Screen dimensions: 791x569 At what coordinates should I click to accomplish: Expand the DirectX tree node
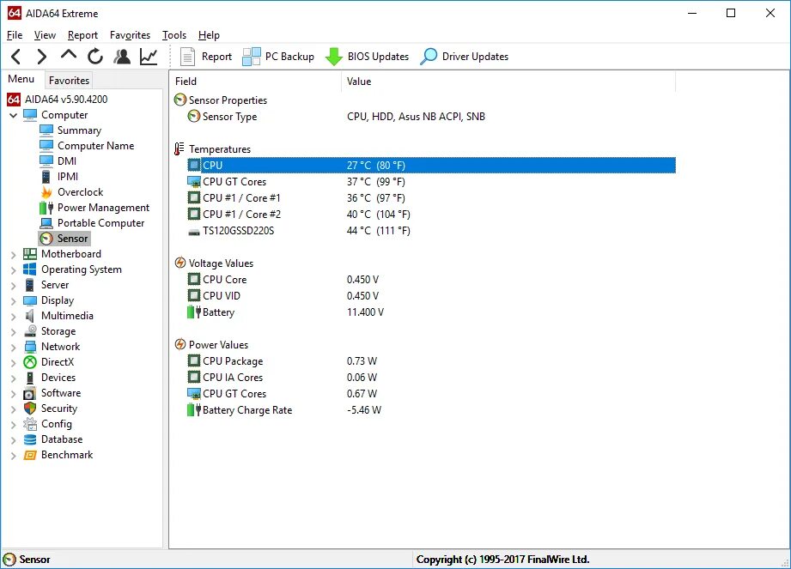14,363
